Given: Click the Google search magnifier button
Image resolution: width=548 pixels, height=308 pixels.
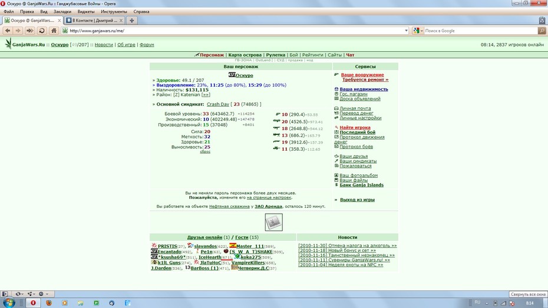Looking at the screenshot, I should click(x=542, y=31).
